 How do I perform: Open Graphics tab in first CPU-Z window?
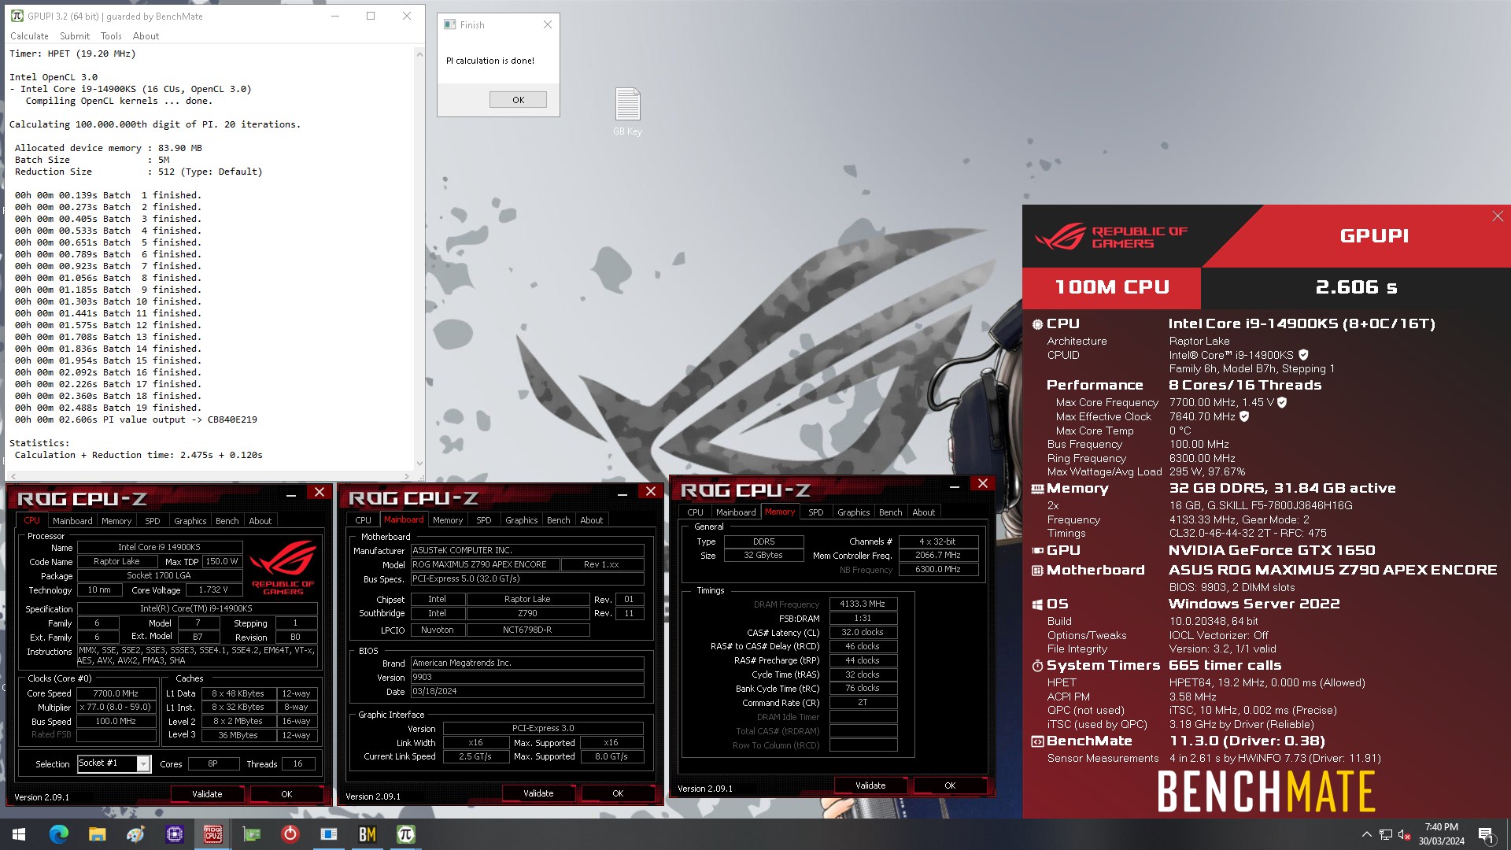[x=190, y=521]
